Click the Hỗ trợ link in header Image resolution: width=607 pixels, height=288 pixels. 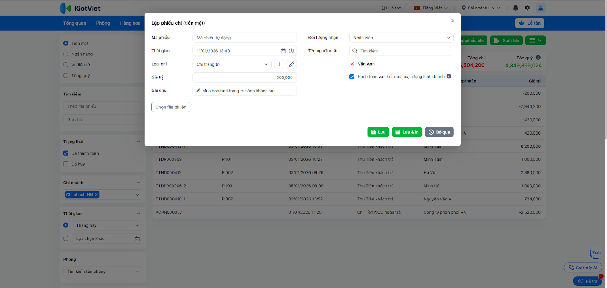coord(391,8)
